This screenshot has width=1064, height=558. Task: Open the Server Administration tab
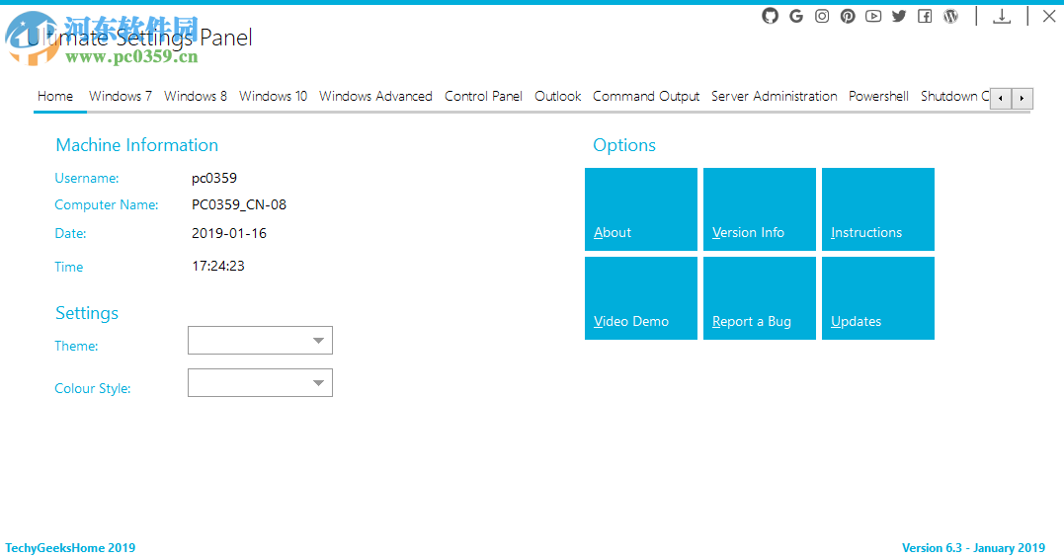click(x=775, y=96)
